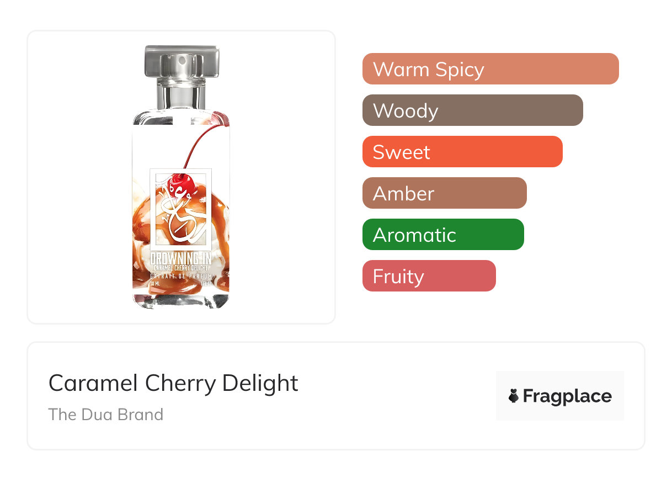The width and height of the screenshot is (672, 477).
Task: Click the green Aromatic accord bar
Action: (442, 235)
